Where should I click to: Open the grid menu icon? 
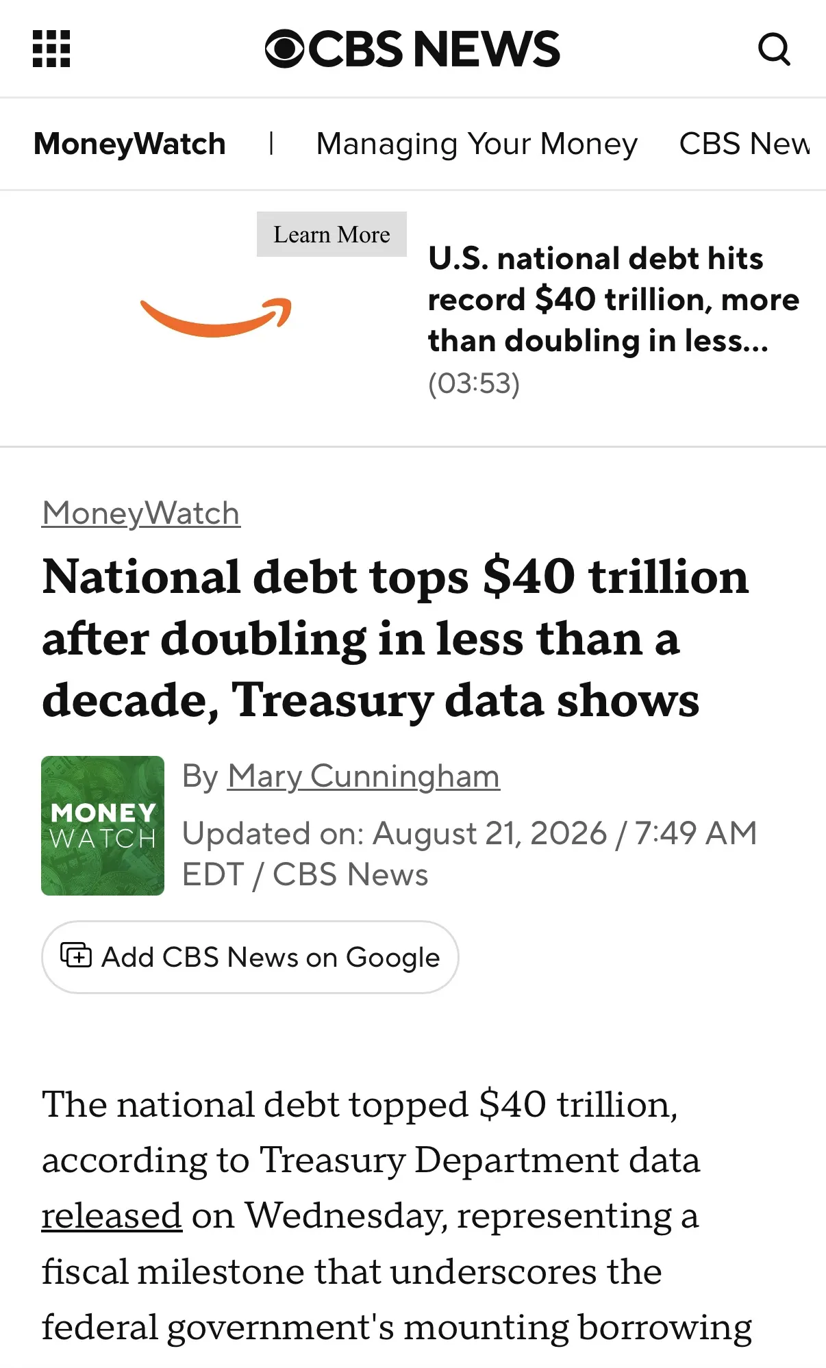(51, 49)
